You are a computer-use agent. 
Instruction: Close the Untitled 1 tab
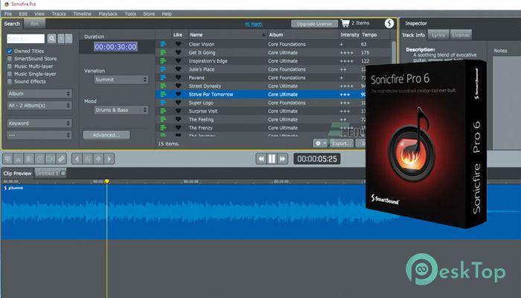(63, 174)
